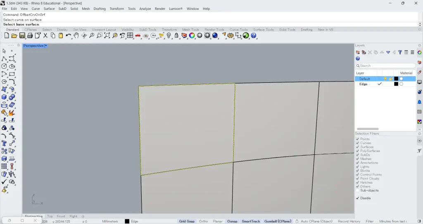Click the status bar Edge layer color swatch
Viewport: 423px width, 224px height.
[127, 221]
